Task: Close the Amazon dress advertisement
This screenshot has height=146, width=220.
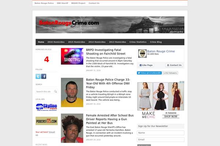Action: [183, 82]
